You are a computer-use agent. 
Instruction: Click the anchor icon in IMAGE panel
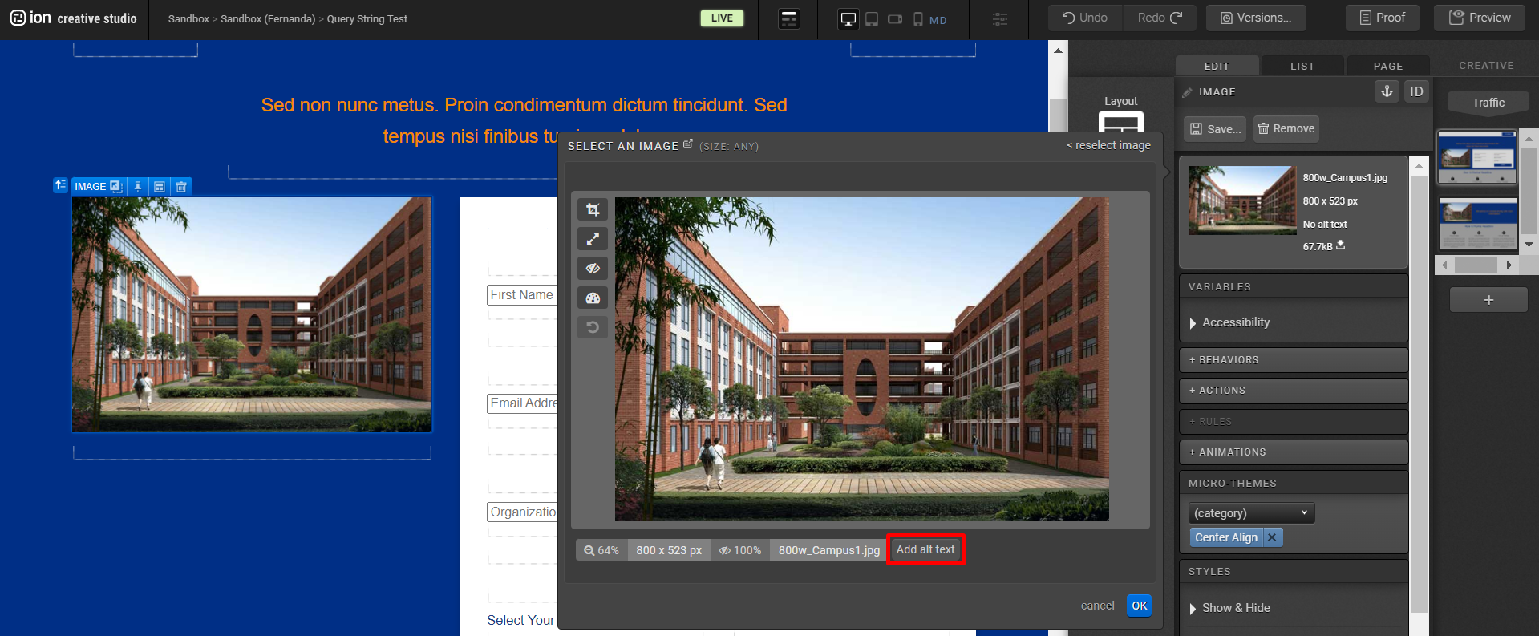click(1387, 91)
